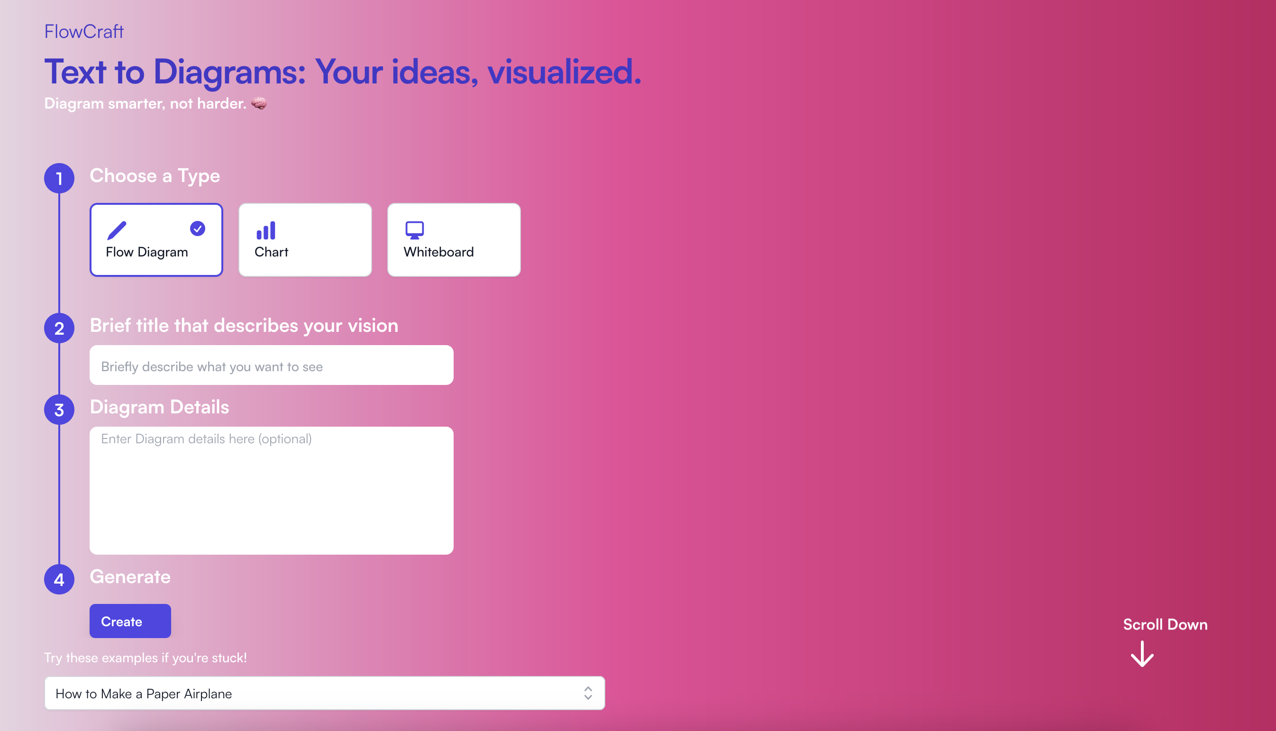Select the Whiteboard type option
1276x731 pixels.
click(454, 240)
